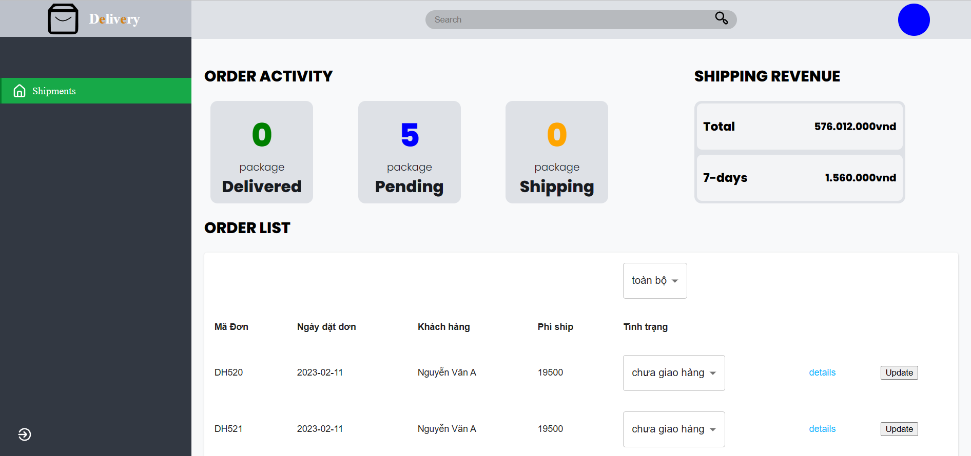This screenshot has height=456, width=971.
Task: Open the 'toàn bộ' filter dropdown
Action: point(655,281)
